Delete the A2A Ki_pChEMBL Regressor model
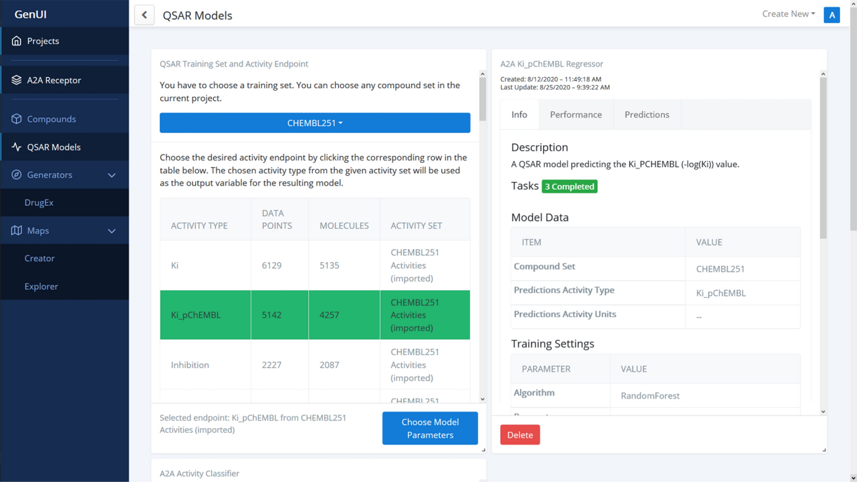The image size is (857, 482). pos(520,435)
